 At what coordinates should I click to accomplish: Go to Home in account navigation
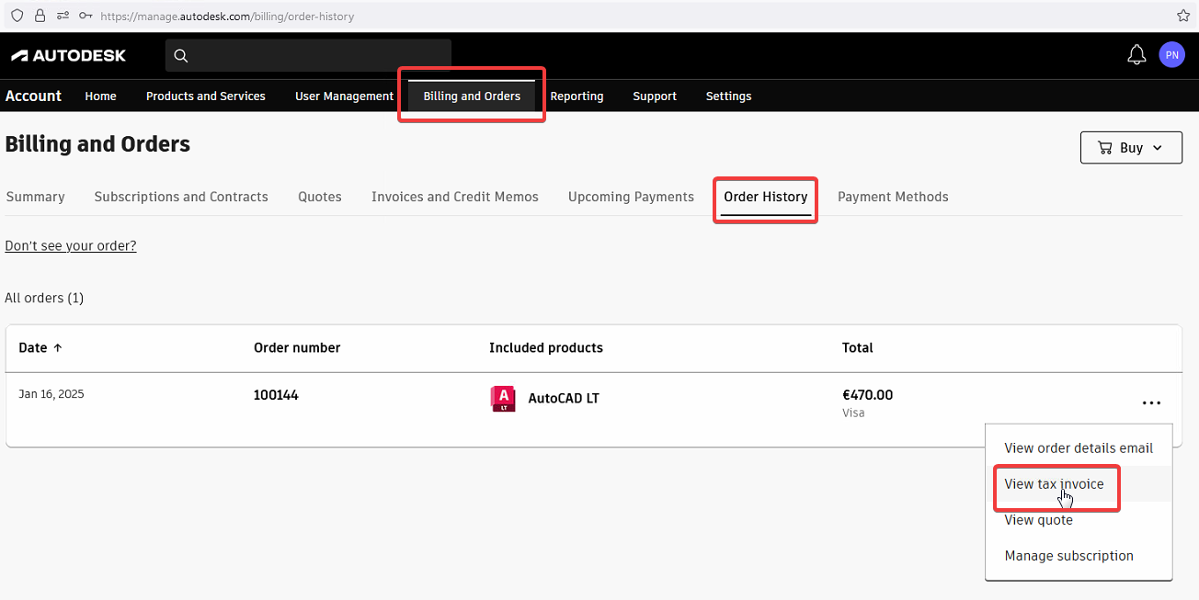pyautogui.click(x=100, y=96)
